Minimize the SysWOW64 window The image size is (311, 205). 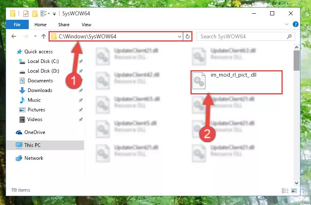(254, 13)
